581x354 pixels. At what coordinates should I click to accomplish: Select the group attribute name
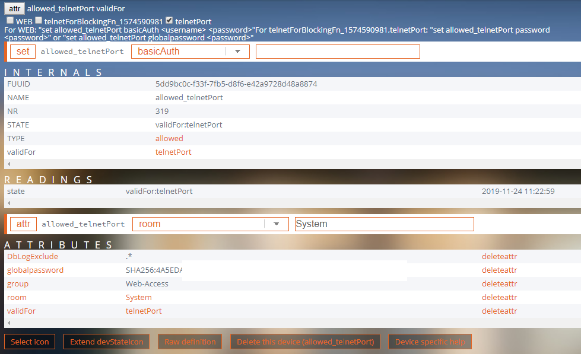[x=18, y=284]
